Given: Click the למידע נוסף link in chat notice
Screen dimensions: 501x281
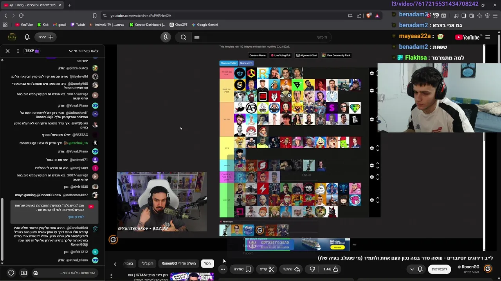Looking at the screenshot, I should tap(76, 217).
